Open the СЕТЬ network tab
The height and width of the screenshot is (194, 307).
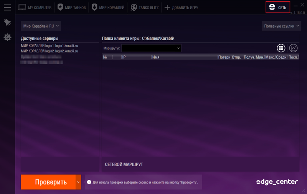coord(277,7)
